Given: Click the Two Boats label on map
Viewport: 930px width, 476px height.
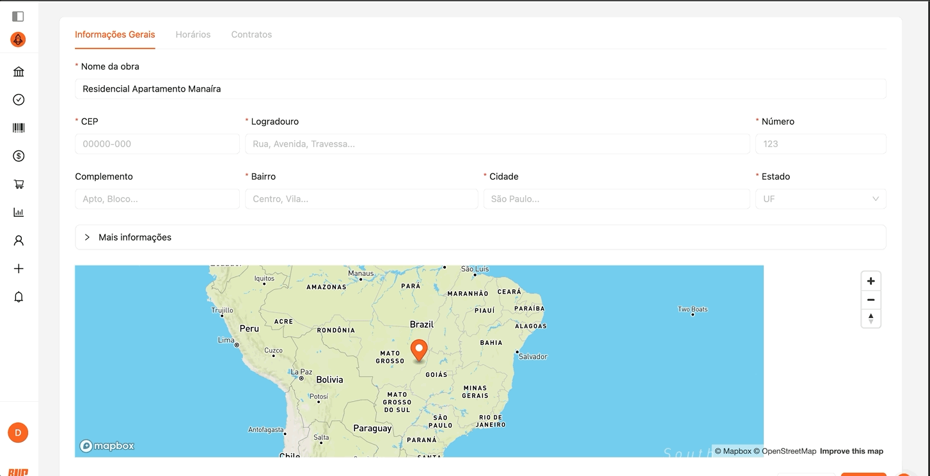Looking at the screenshot, I should coord(693,309).
